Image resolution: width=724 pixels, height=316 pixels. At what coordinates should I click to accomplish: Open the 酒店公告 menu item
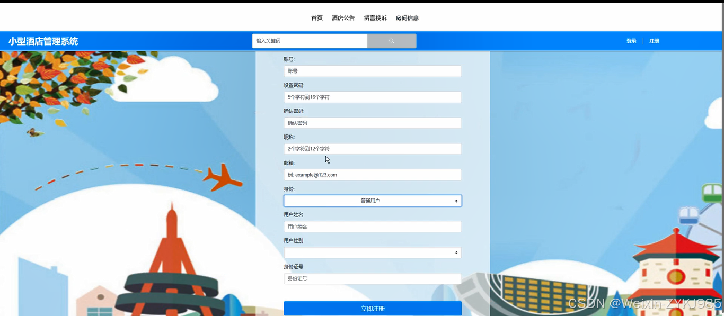click(x=343, y=18)
